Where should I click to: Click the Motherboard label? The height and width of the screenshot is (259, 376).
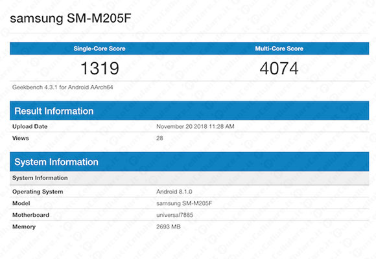coord(30,215)
